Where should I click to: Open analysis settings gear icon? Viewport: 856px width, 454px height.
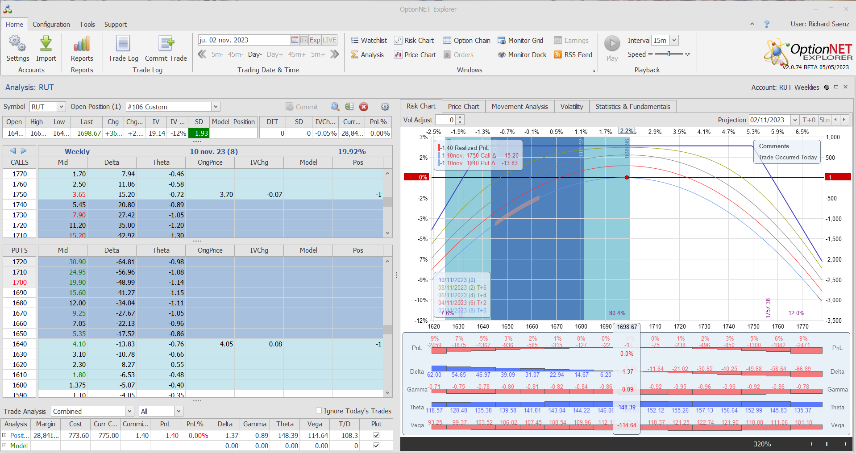click(x=385, y=107)
